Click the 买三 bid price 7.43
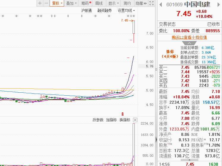The height and width of the screenshot is (166, 222). coord(185,77)
